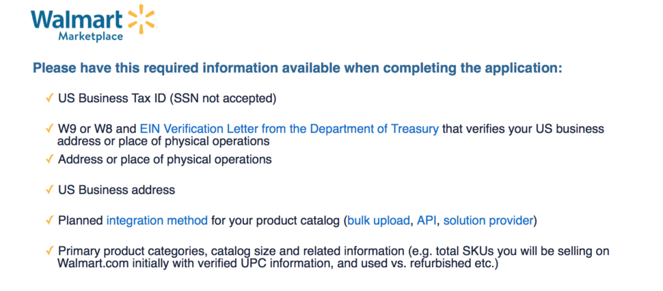Open the EIN Verification Letter link
The width and height of the screenshot is (663, 291).
tap(289, 129)
